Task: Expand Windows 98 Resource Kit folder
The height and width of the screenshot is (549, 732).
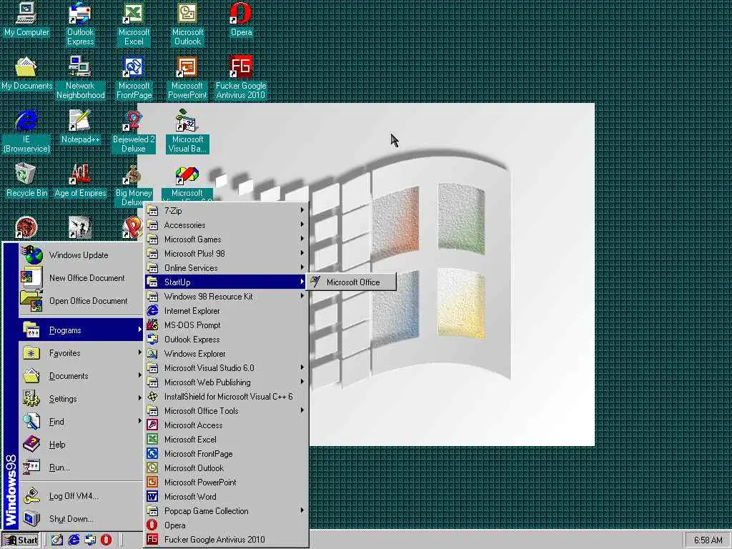Action: [226, 297]
